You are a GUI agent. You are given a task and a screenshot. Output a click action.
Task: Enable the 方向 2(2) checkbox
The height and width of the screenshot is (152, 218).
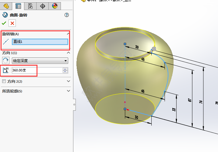[4, 81]
